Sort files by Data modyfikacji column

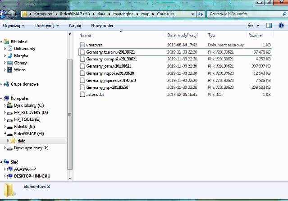182,35
